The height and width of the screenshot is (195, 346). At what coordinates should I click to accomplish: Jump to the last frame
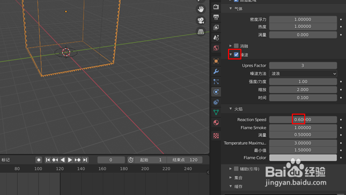click(x=85, y=160)
